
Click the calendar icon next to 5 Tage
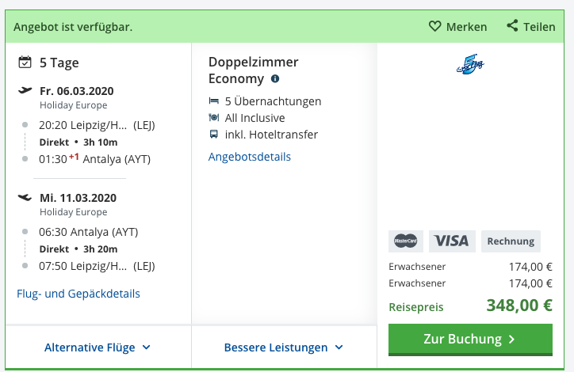point(25,62)
